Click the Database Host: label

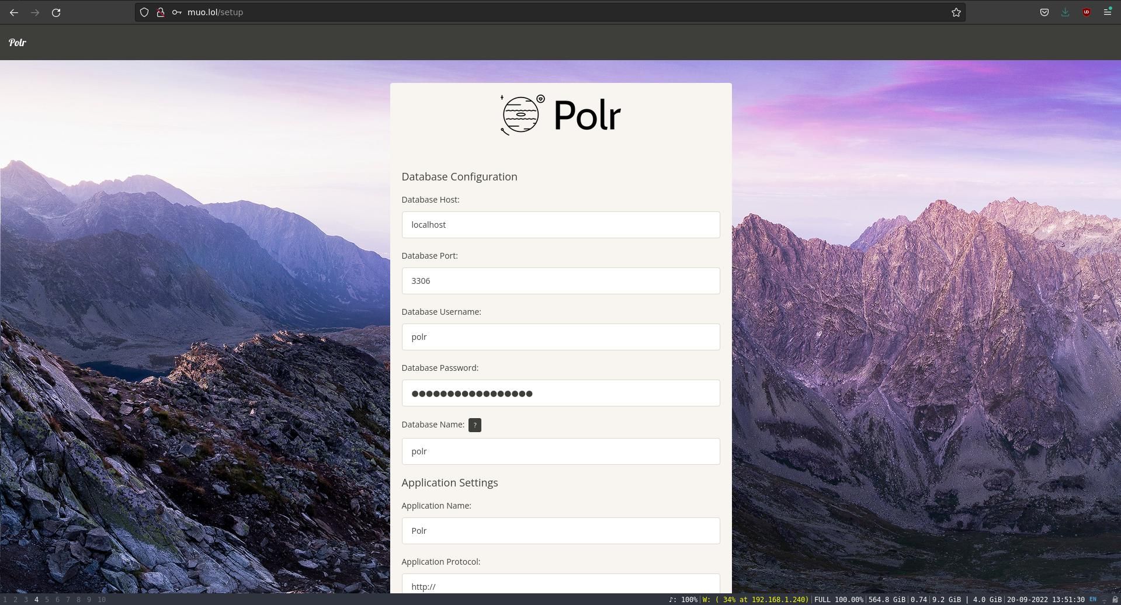[431, 200]
